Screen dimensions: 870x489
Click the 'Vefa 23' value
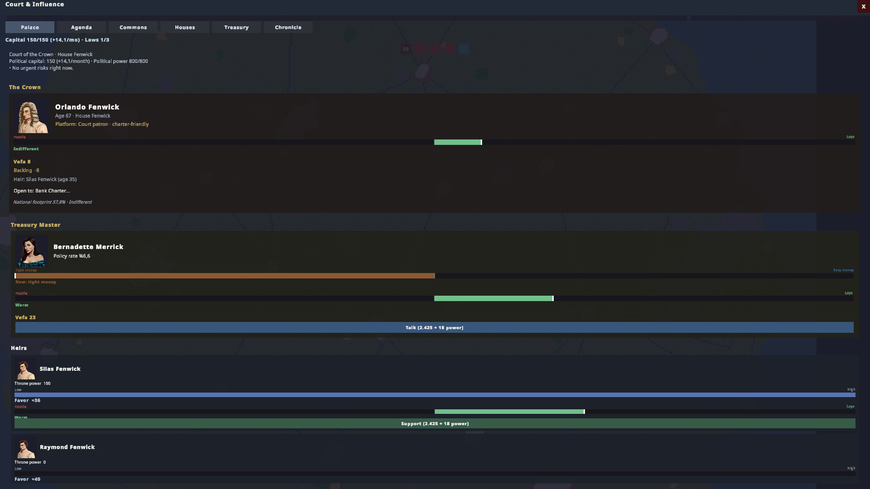click(x=25, y=317)
